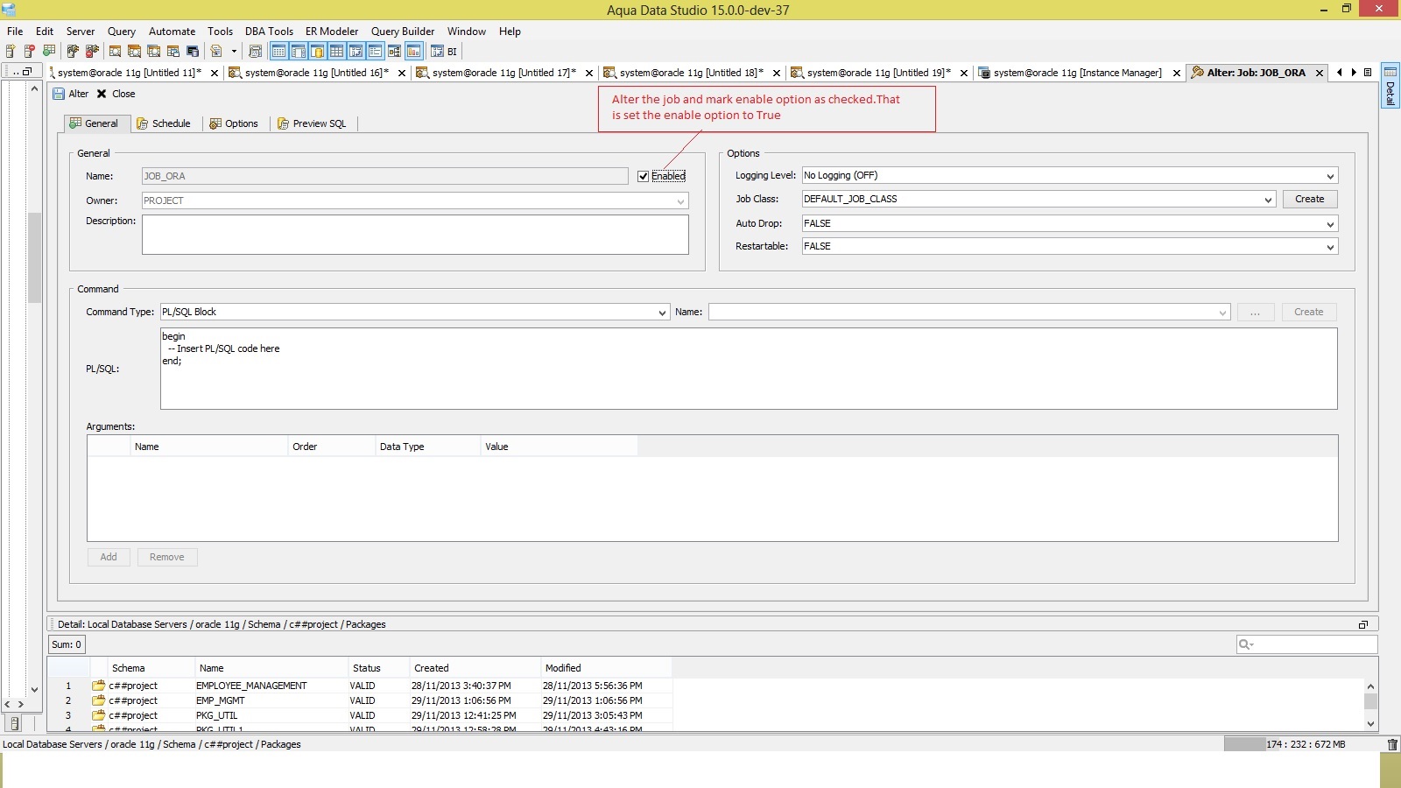Open the dropdown arrow beside script icon

[234, 52]
